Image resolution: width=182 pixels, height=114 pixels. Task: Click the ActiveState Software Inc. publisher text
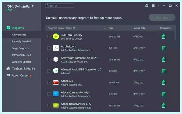tap(74, 62)
